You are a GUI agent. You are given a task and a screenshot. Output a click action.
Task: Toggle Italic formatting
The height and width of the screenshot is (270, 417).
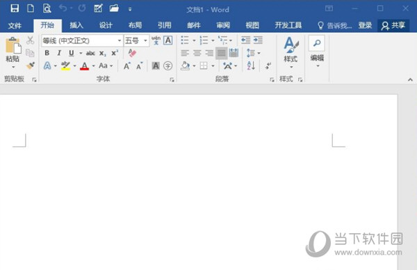click(59, 53)
